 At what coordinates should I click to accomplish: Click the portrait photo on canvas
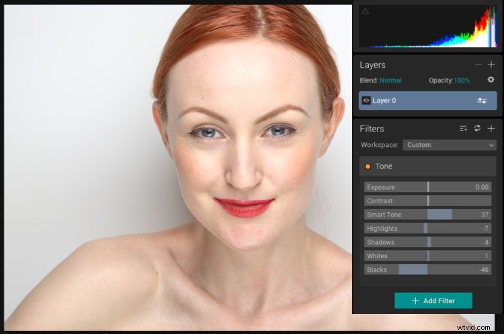(178, 167)
